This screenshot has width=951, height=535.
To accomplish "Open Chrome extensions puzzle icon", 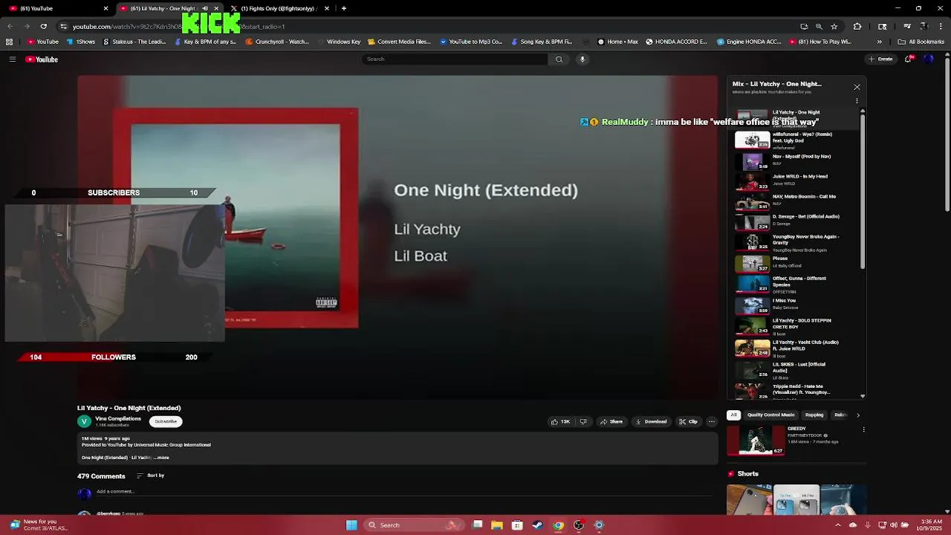I will [857, 26].
